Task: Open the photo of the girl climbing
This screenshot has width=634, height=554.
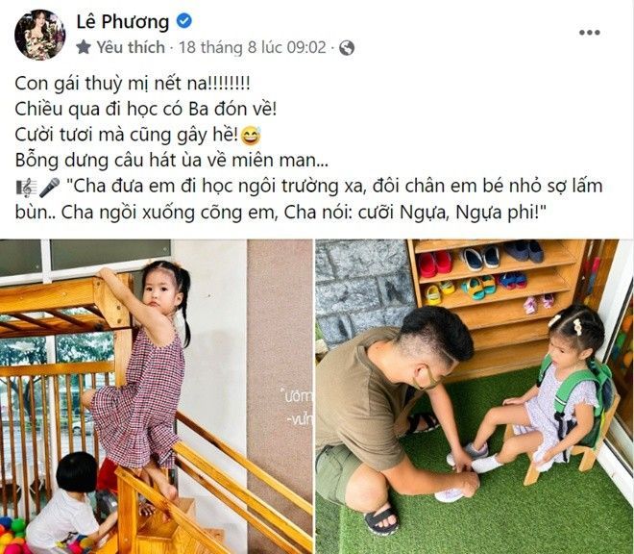Action: (x=156, y=396)
